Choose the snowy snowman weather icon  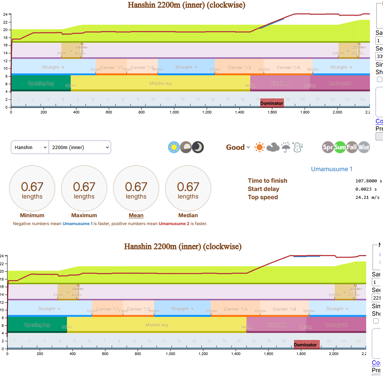pos(297,147)
